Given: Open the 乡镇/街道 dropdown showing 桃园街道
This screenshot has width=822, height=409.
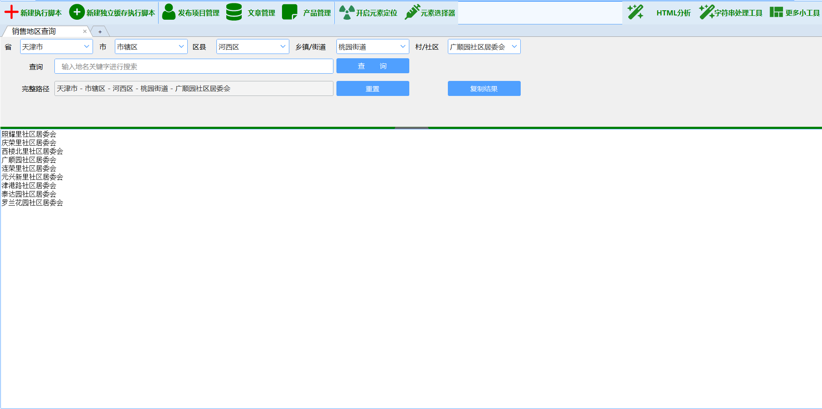Looking at the screenshot, I should click(x=372, y=47).
